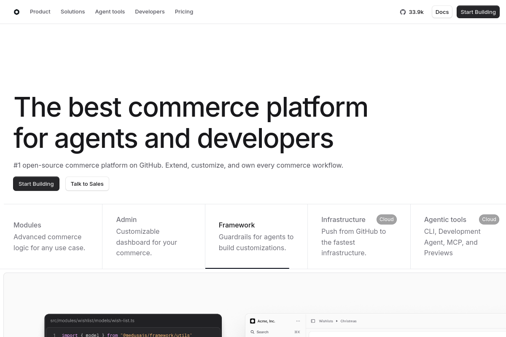
Task: Click the Christmas breadcrumb
Action: (348, 321)
